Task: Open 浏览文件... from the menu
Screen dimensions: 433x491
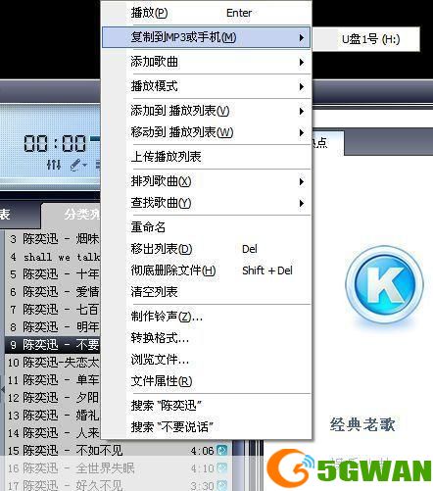Action: click(x=207, y=360)
